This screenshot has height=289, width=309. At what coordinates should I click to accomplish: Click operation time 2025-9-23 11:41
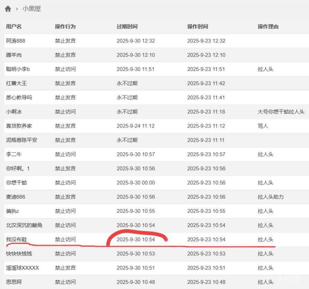tap(206, 97)
